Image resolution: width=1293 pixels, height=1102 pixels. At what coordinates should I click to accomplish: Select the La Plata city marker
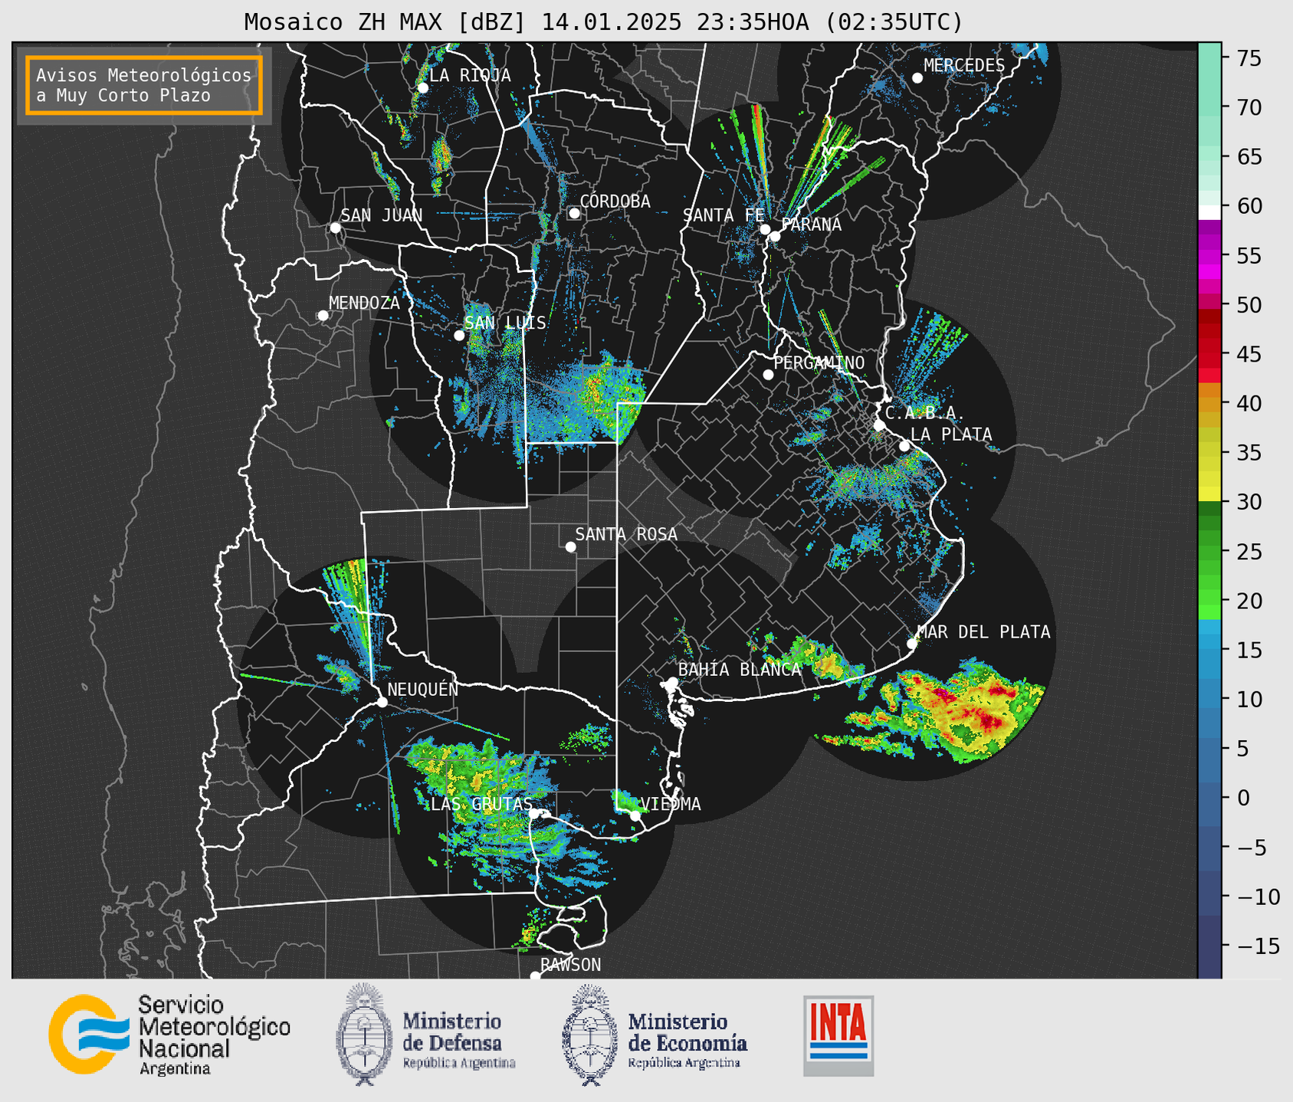904,446
